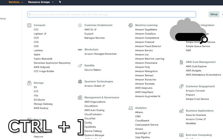Image resolution: width=223 pixels, height=139 pixels.
Task: Click external link icon beside AWS IQ
Action: coord(95,30)
